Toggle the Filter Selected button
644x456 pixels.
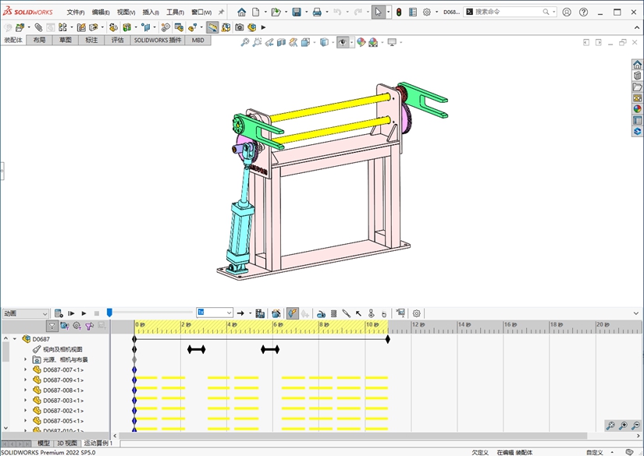tap(89, 326)
